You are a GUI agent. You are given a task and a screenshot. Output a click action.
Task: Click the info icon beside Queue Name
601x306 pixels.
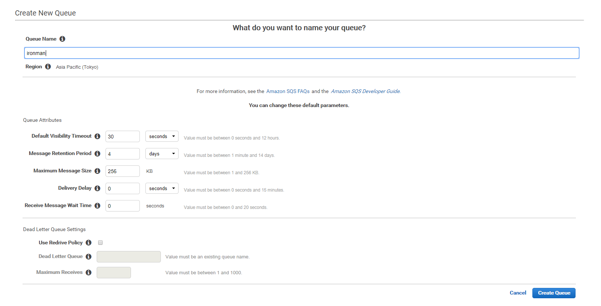pos(62,39)
